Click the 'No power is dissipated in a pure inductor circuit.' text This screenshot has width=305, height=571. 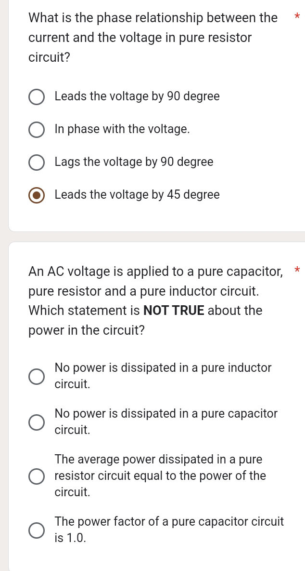click(163, 376)
